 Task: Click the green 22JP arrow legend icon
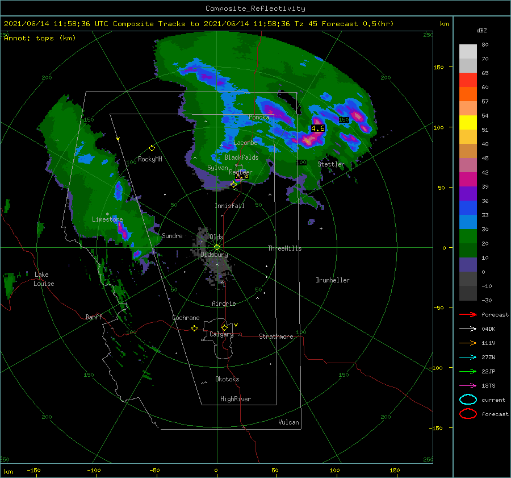click(468, 371)
